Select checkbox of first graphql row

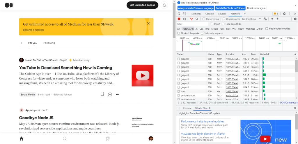pyautogui.click(x=179, y=59)
